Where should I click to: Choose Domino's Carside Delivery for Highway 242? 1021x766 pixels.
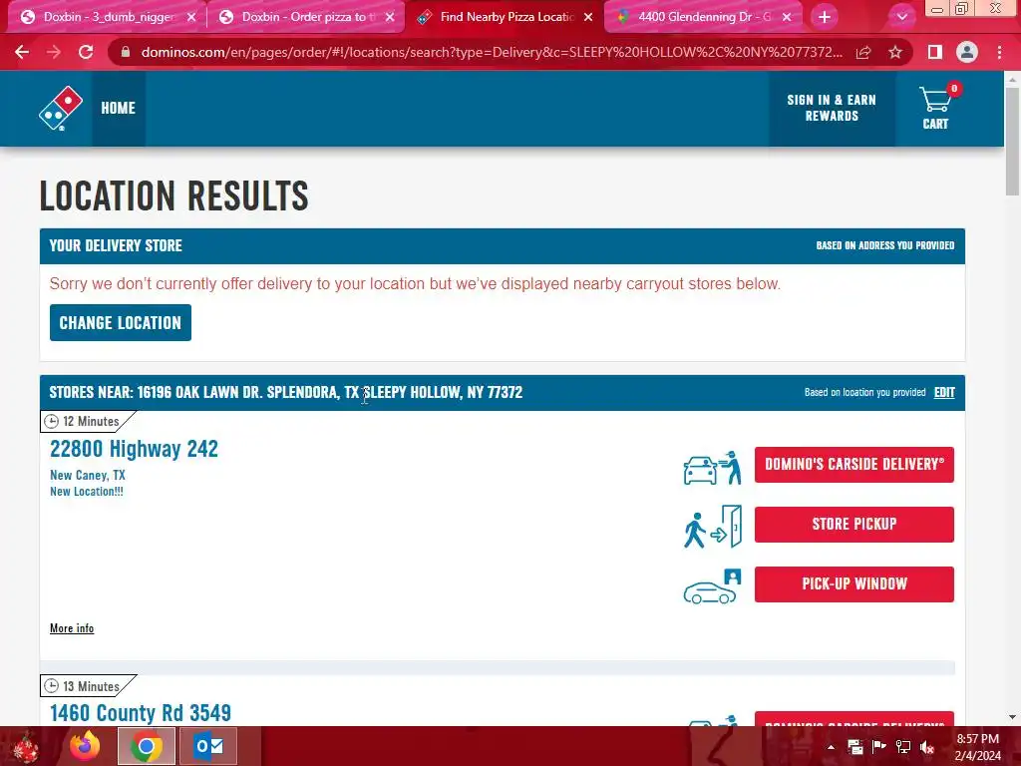pos(854,465)
